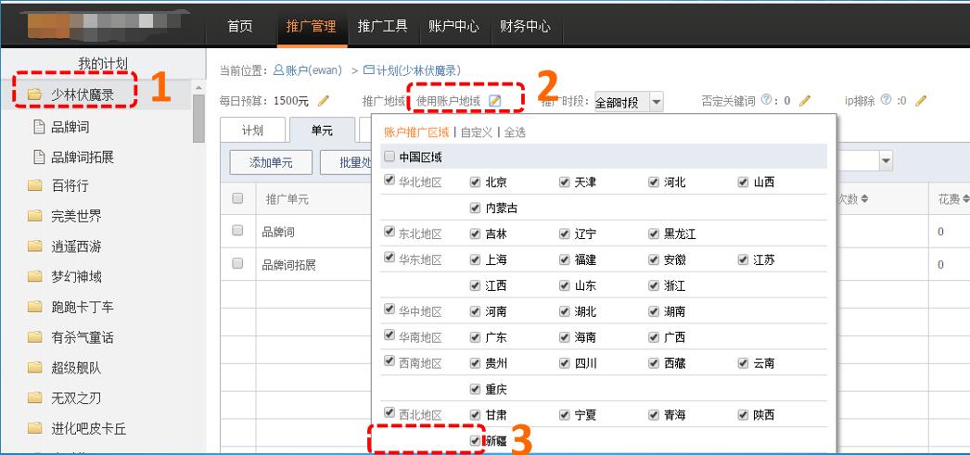
Task: Sort by 花费 column arrows
Action: (965, 199)
